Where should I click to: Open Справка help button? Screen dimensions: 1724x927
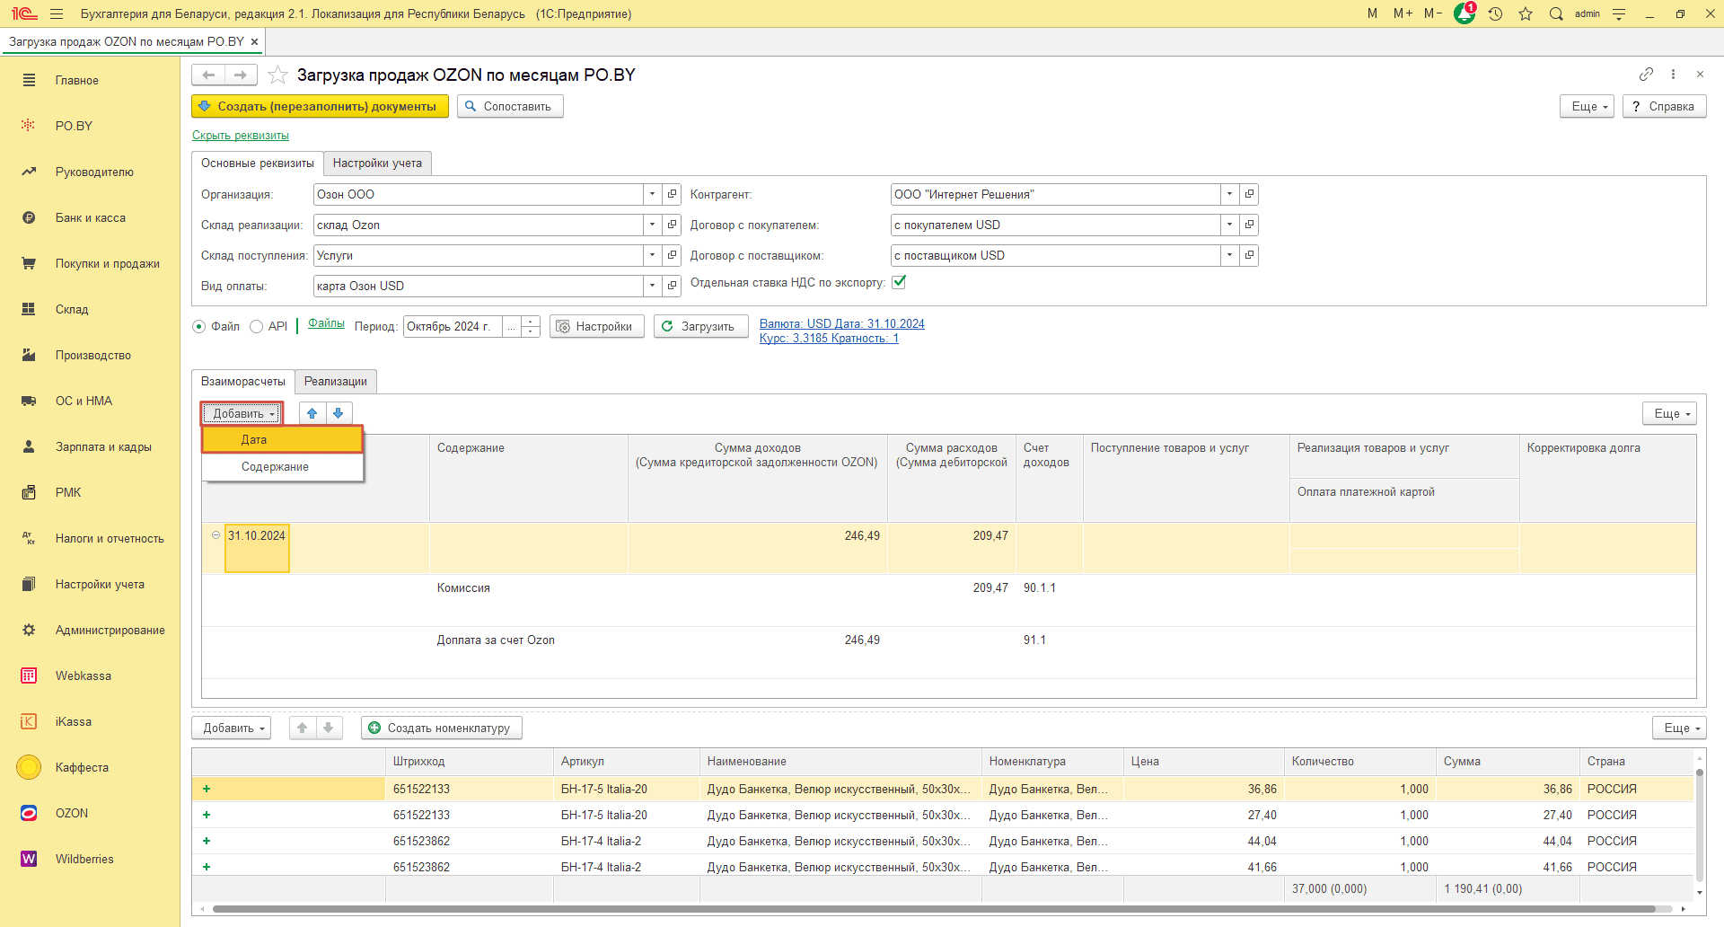1664,106
